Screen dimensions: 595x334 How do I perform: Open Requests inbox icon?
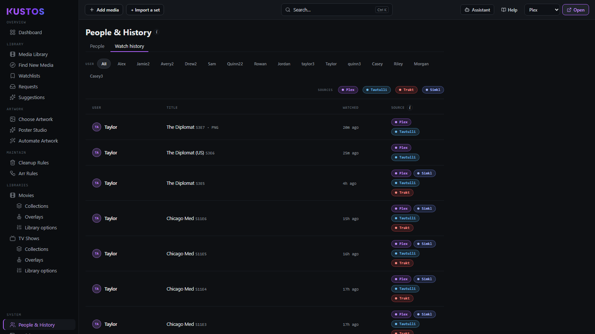[x=13, y=86]
